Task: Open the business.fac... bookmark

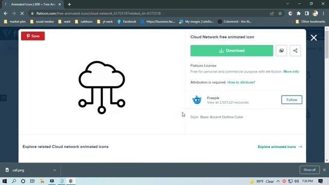Action: click(x=158, y=22)
